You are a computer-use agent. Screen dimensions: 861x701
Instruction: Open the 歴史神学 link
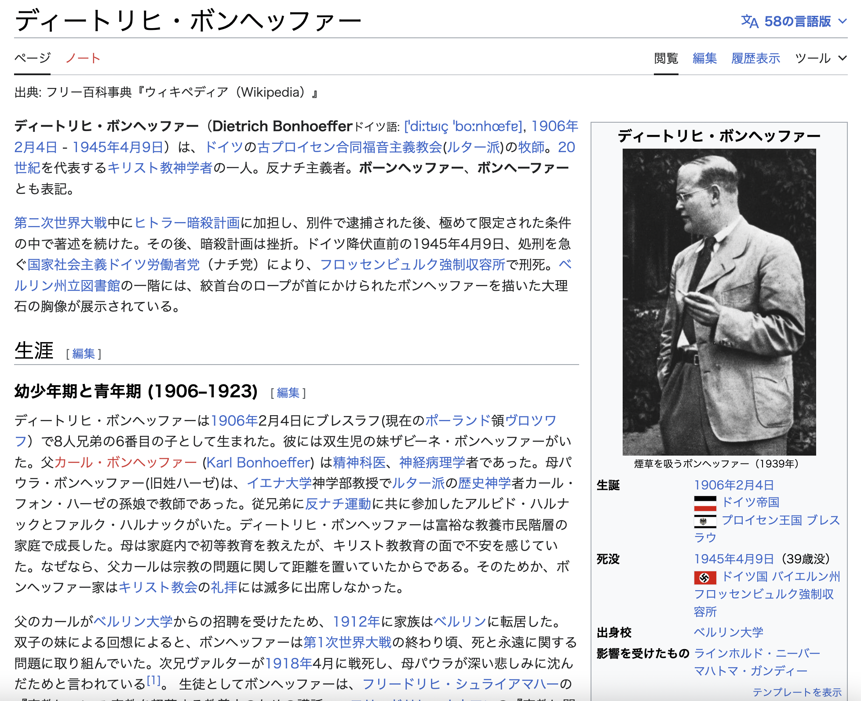[485, 484]
